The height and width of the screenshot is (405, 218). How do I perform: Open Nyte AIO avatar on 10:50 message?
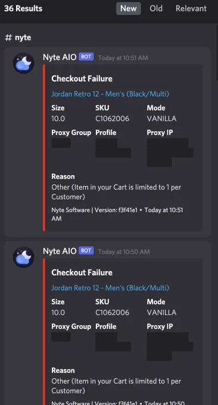[23, 257]
